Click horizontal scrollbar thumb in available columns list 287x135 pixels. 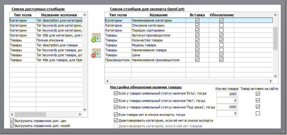click(30, 115)
